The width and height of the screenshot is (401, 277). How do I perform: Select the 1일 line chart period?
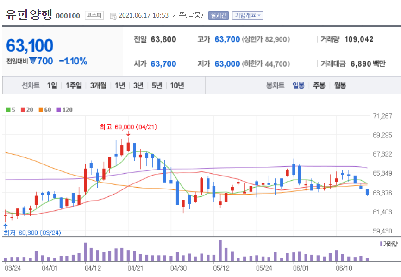(52, 85)
